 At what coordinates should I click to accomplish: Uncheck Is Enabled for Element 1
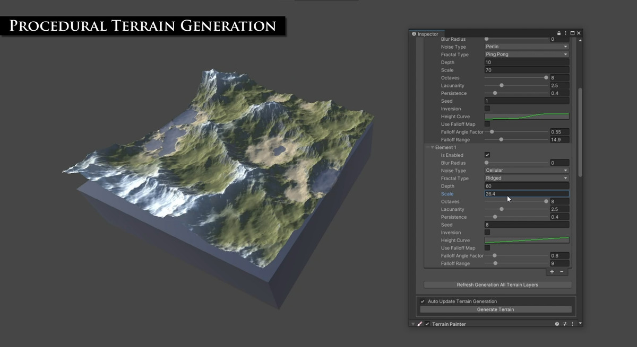[487, 155]
